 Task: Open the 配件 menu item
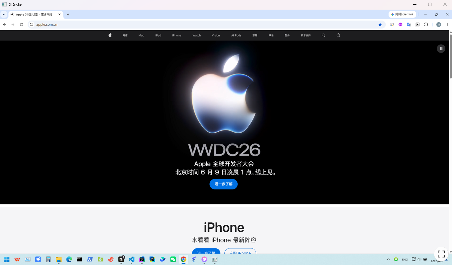(287, 35)
